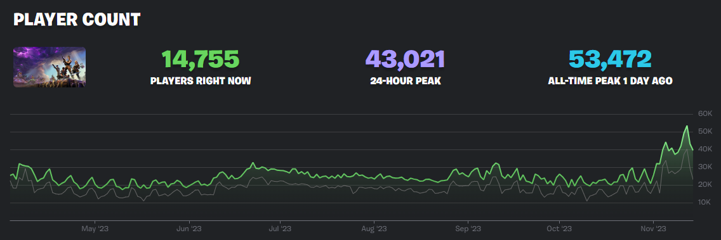This screenshot has height=240, width=721.
Task: Click the 'PLAYERS RIGHT NOW' label
Action: point(201,81)
